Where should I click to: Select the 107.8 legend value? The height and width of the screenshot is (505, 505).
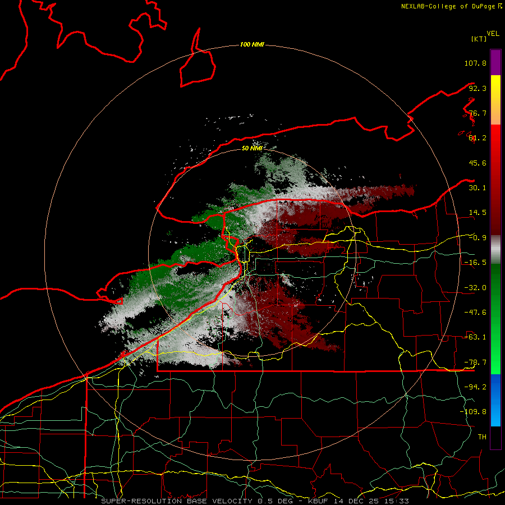click(x=475, y=63)
